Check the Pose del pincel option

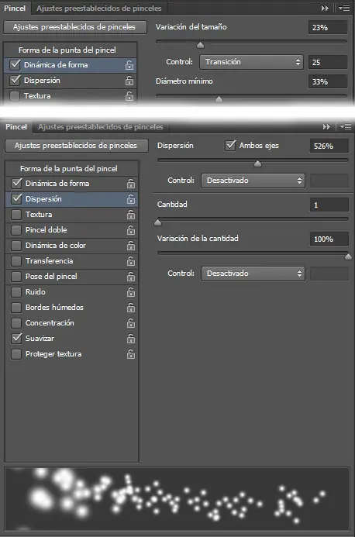point(16,277)
